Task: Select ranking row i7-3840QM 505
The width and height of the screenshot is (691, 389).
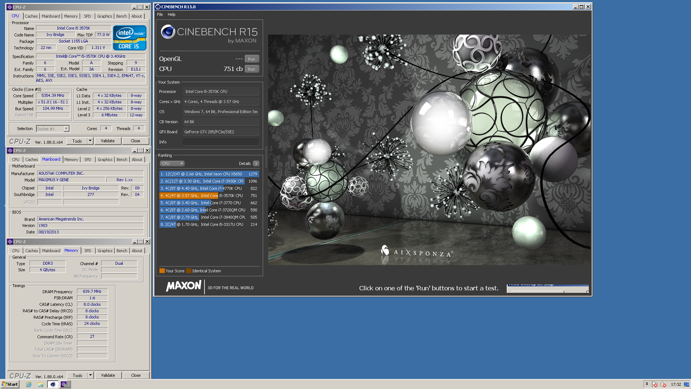Action: [x=209, y=217]
